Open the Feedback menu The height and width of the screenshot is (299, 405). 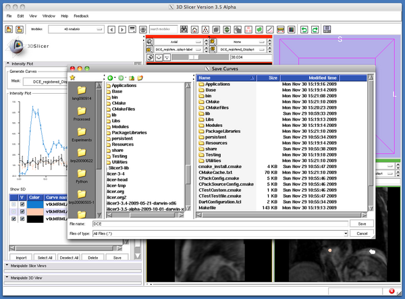80,15
